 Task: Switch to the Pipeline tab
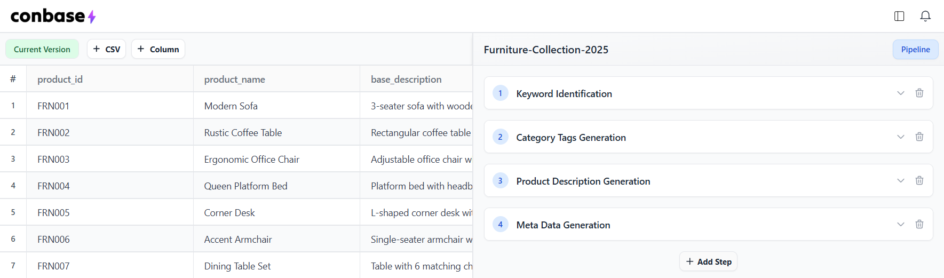[915, 49]
